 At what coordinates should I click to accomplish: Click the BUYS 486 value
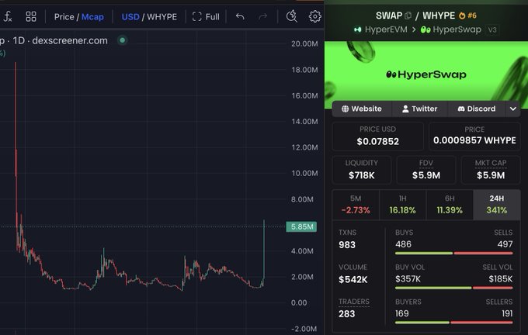click(x=403, y=244)
